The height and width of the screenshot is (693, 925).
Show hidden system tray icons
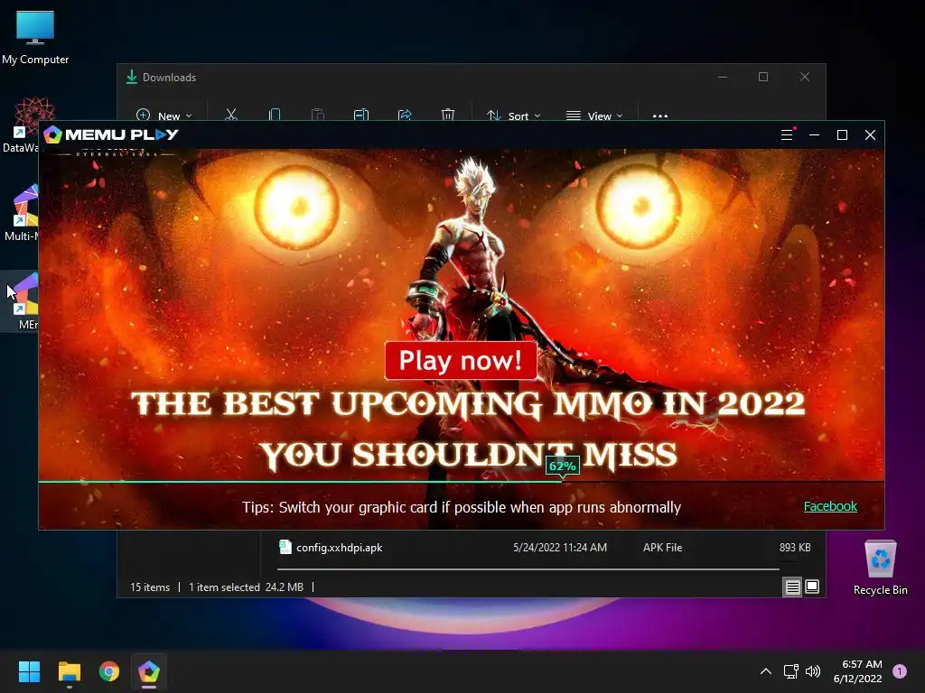click(x=766, y=671)
